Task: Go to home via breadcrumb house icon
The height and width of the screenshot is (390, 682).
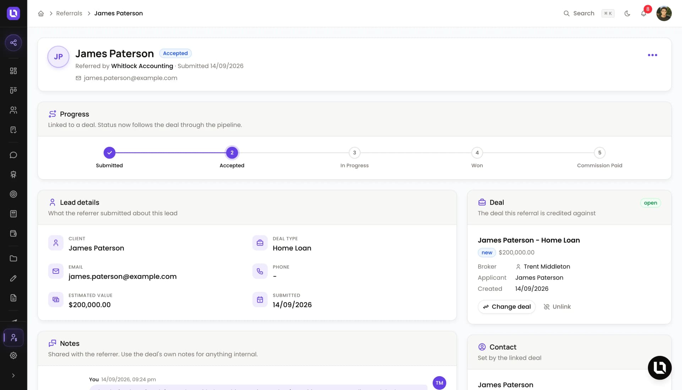Action: pos(41,14)
